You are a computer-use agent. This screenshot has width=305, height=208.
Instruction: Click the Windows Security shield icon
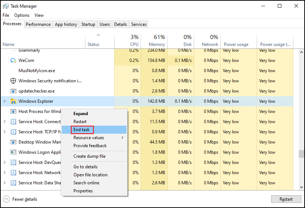13,81
